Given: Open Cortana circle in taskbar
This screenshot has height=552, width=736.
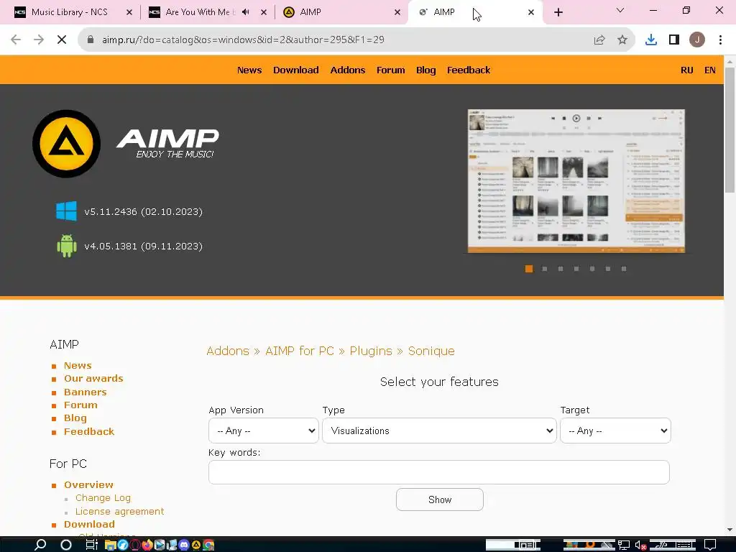Looking at the screenshot, I should pos(66,545).
